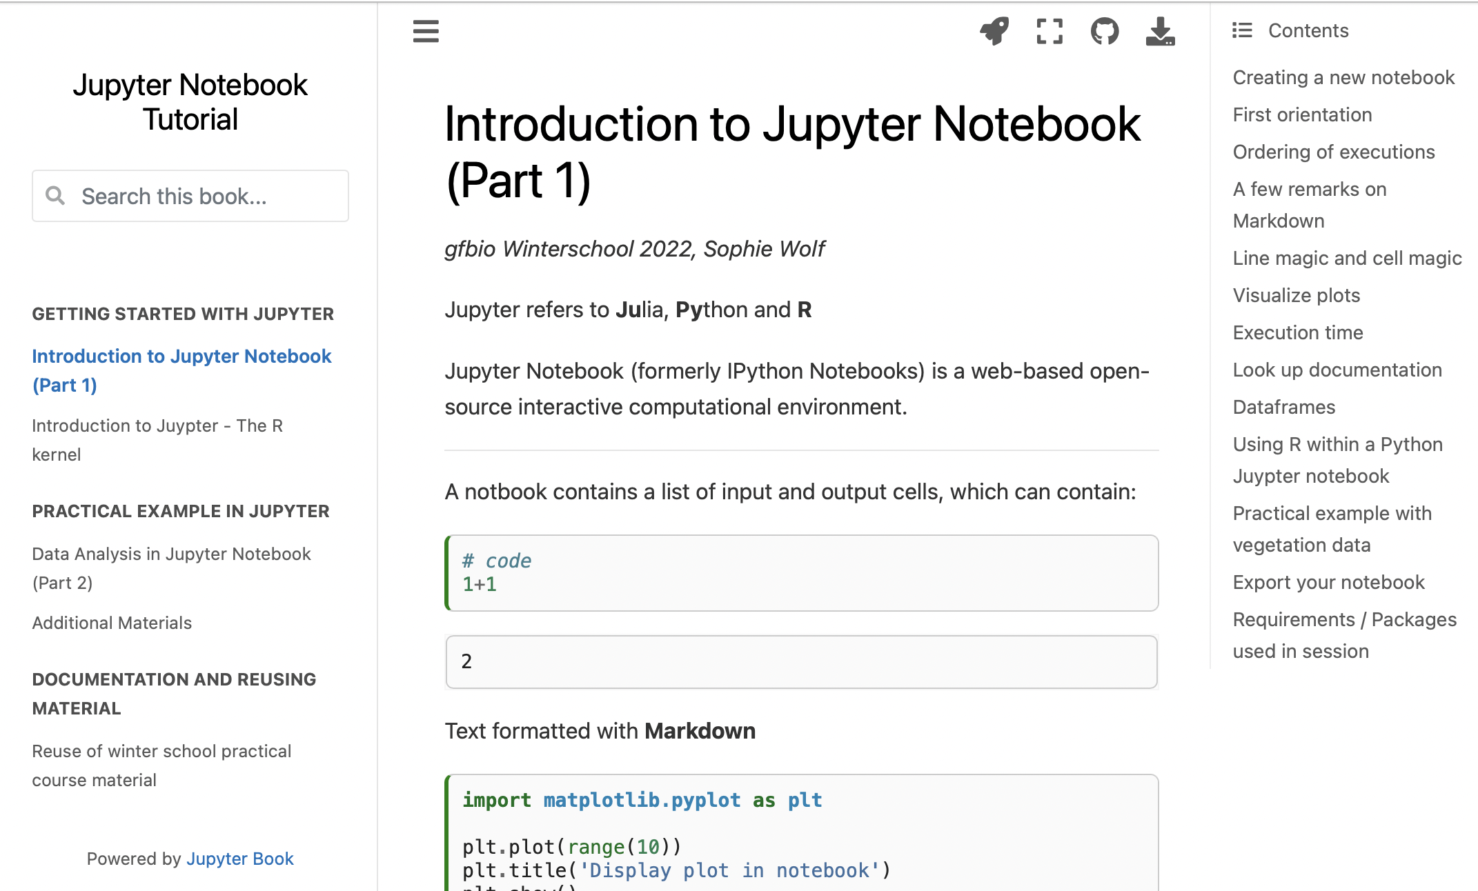Jump to Using R within a Python notebook

click(x=1338, y=460)
